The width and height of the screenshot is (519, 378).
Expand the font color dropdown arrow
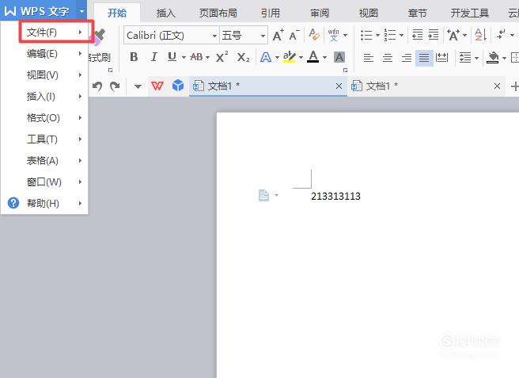[x=324, y=58]
